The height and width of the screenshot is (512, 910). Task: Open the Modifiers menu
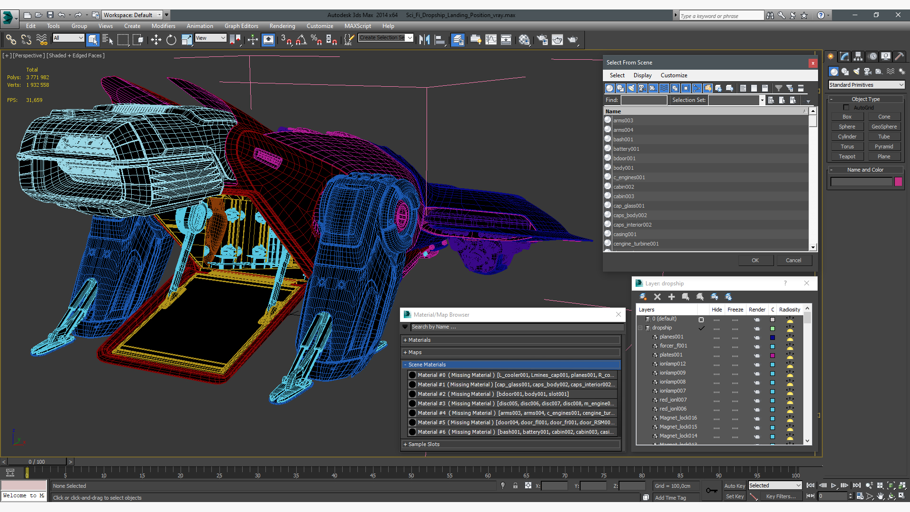click(x=163, y=26)
